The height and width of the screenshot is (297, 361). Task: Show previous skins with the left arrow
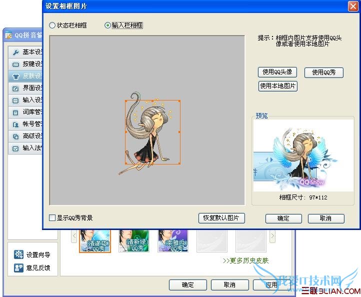tap(74, 236)
